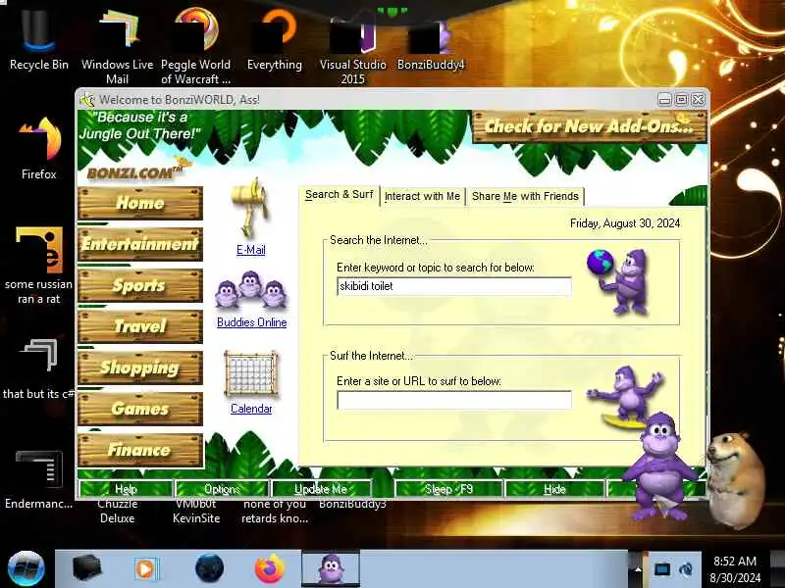Open Windows Live Mail desktop icon
Viewport: 785px width, 588px height.
tap(117, 45)
